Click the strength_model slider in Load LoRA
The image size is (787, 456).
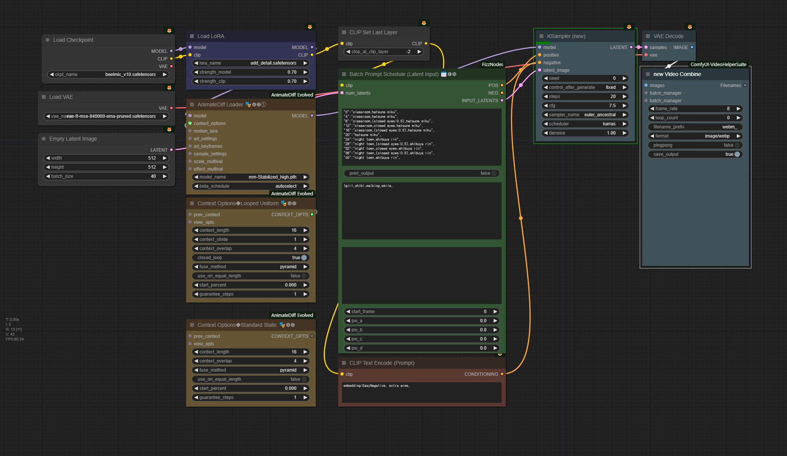251,72
